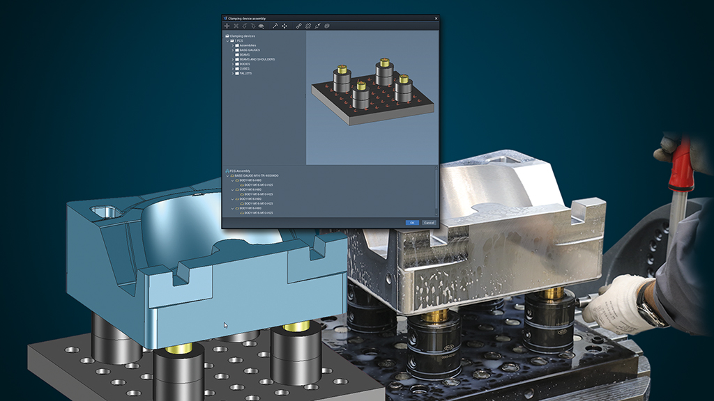Click the solid chain link icon
The image size is (714, 401).
(298, 26)
